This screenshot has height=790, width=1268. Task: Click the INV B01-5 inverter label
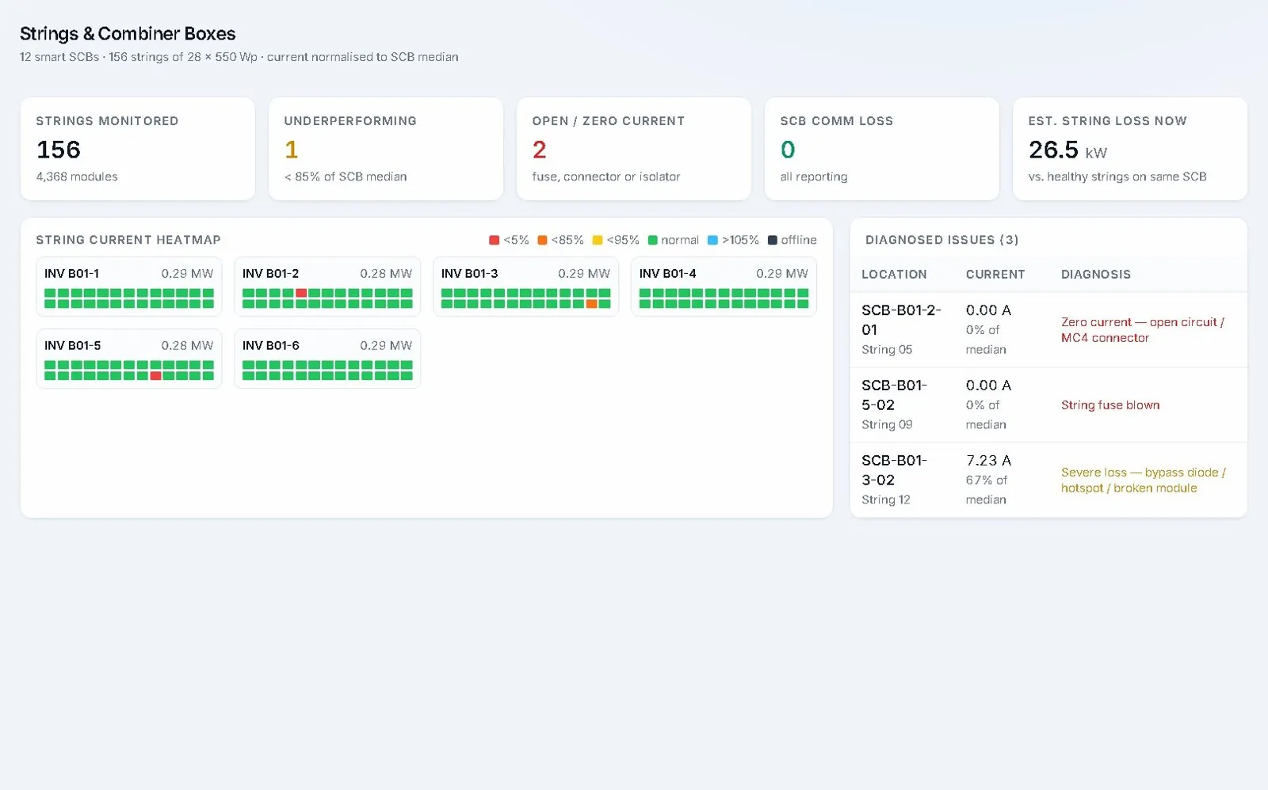pos(72,345)
